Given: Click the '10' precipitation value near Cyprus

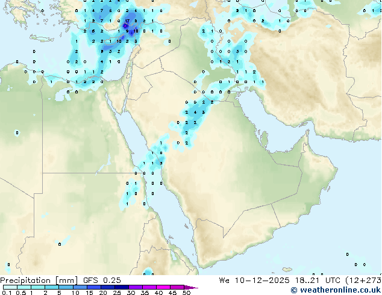Looking at the screenshot, I should tap(119, 42).
